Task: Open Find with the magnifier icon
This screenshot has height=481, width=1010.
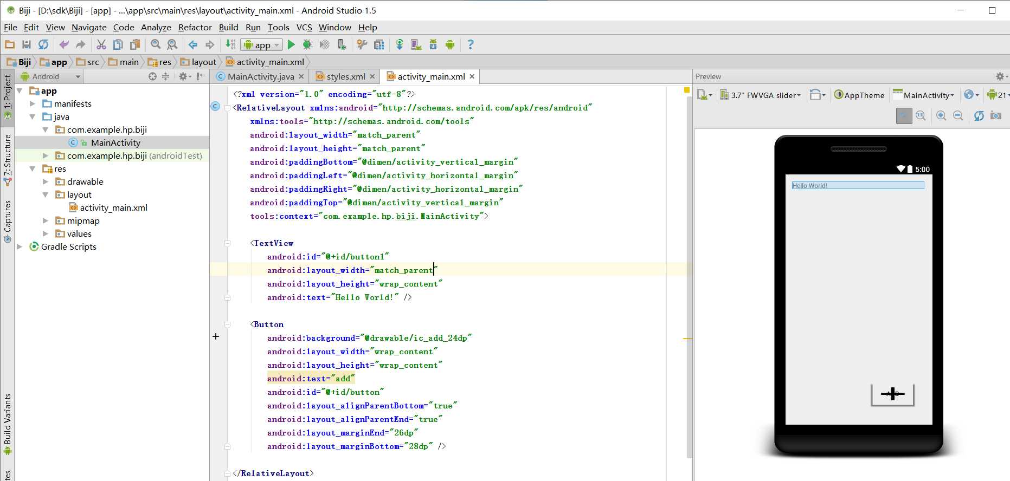Action: pyautogui.click(x=156, y=45)
